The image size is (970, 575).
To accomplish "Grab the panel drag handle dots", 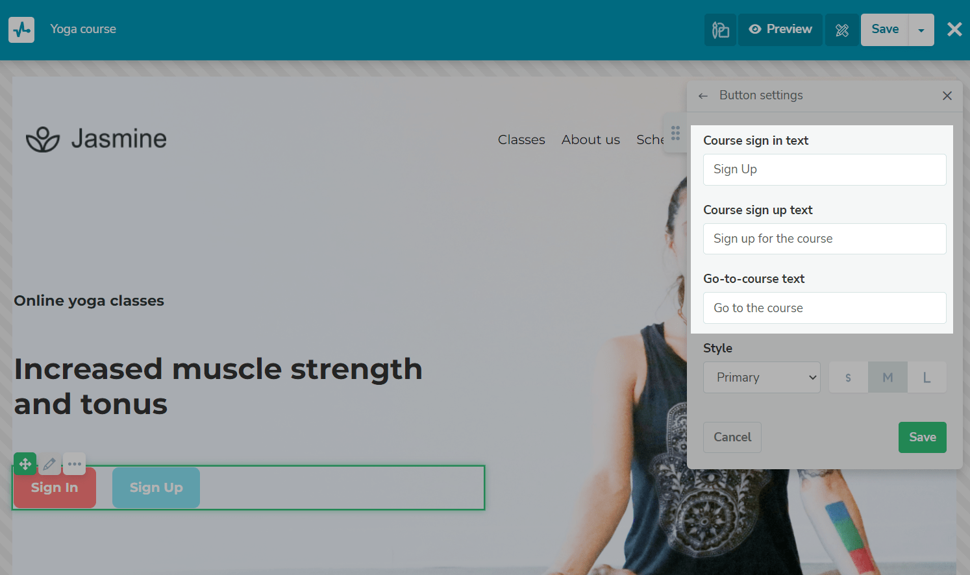I will click(675, 133).
